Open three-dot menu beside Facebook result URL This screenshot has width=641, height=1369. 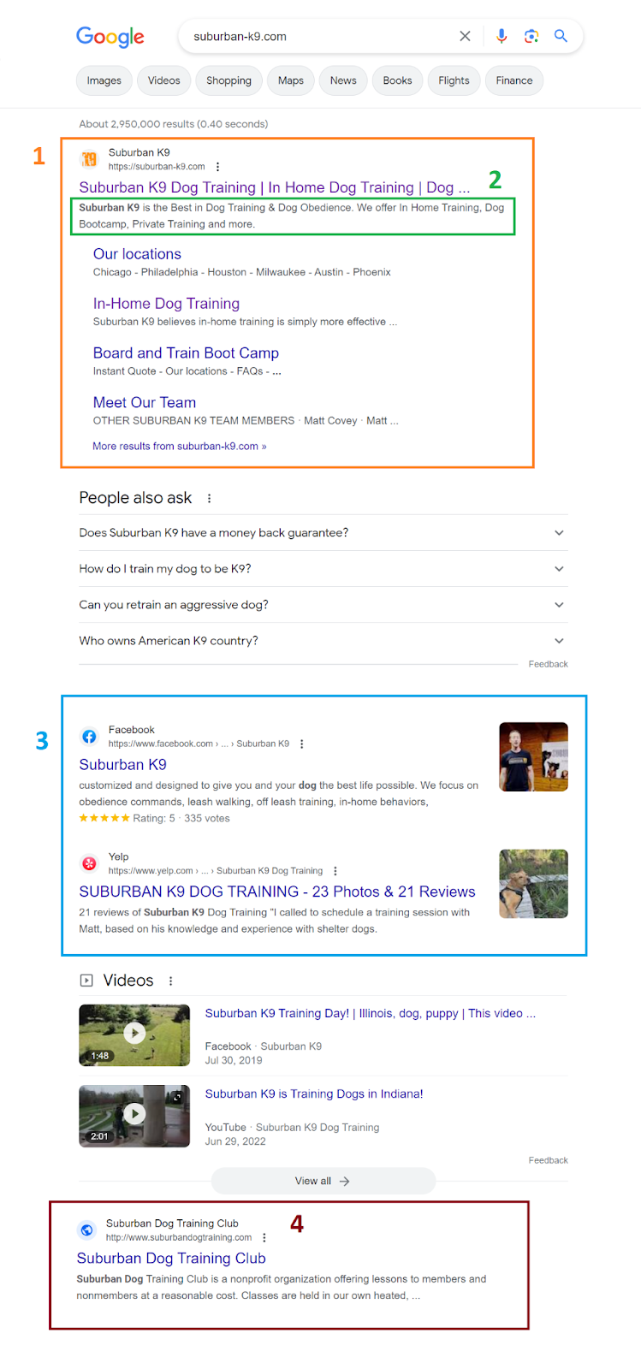(302, 744)
